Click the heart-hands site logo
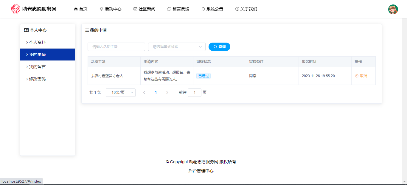The width and height of the screenshot is (407, 185). click(x=15, y=9)
